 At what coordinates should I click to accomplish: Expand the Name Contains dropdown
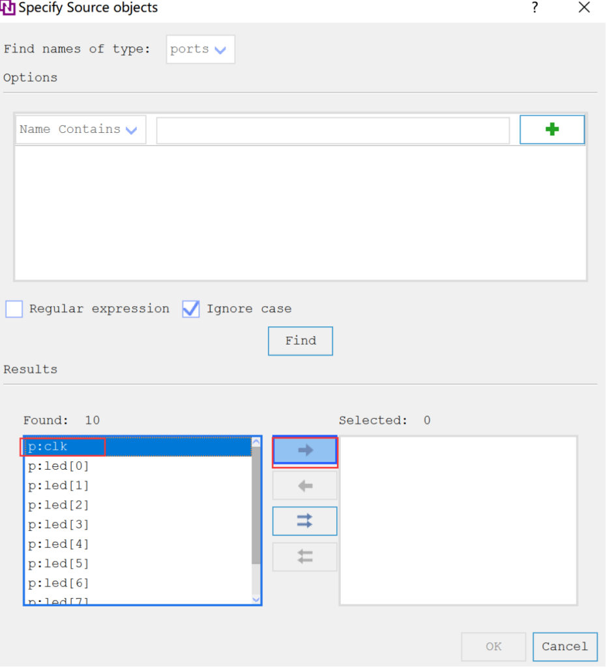tap(79, 130)
